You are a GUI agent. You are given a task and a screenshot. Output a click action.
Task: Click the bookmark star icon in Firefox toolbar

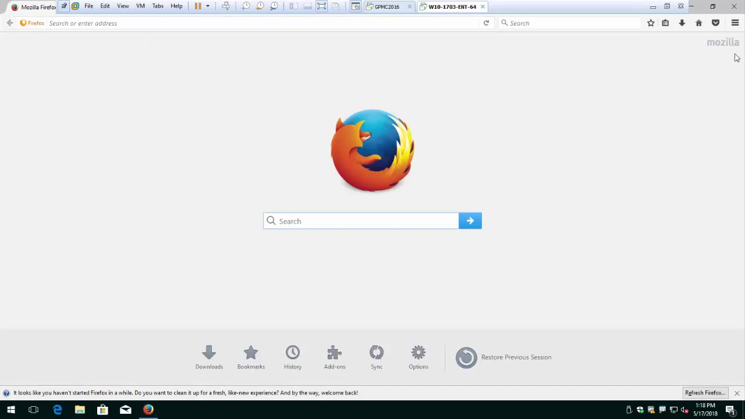[651, 23]
